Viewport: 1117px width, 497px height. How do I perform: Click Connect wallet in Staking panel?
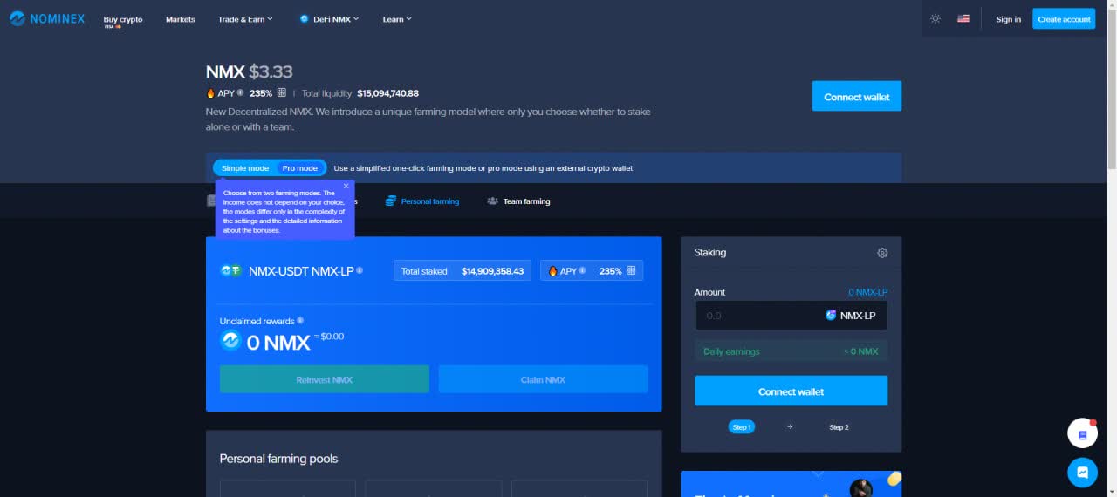coord(791,391)
